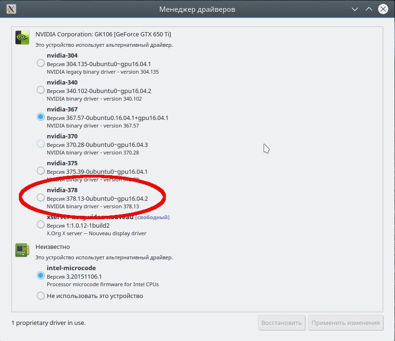Image resolution: width=395 pixels, height=341 pixels.
Task: Click 'Версия 378.13-0ubuntu0~gpu16.04.2' text
Action: (x=97, y=199)
